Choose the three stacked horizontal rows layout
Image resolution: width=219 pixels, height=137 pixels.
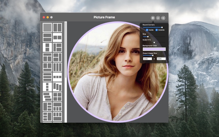47,77
